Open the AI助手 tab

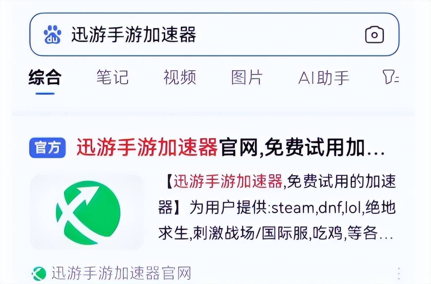324,77
